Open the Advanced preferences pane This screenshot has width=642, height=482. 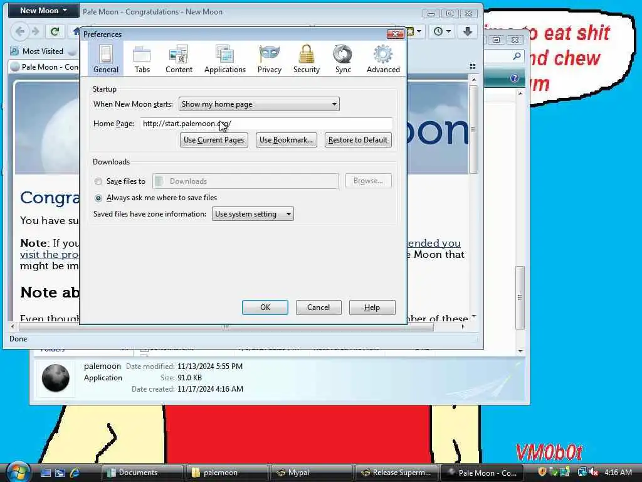(383, 58)
